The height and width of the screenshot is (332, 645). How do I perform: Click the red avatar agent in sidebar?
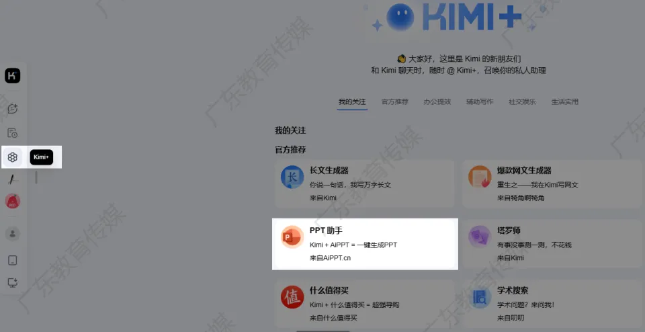pos(13,201)
